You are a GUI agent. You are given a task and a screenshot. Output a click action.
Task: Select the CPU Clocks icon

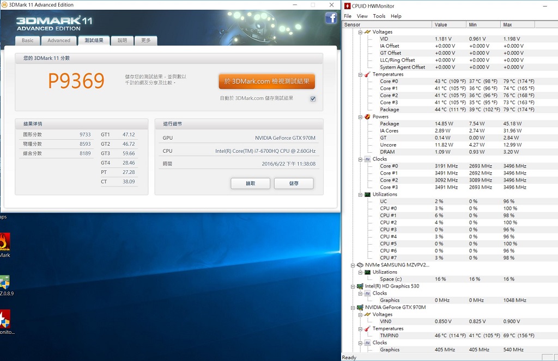[368, 159]
